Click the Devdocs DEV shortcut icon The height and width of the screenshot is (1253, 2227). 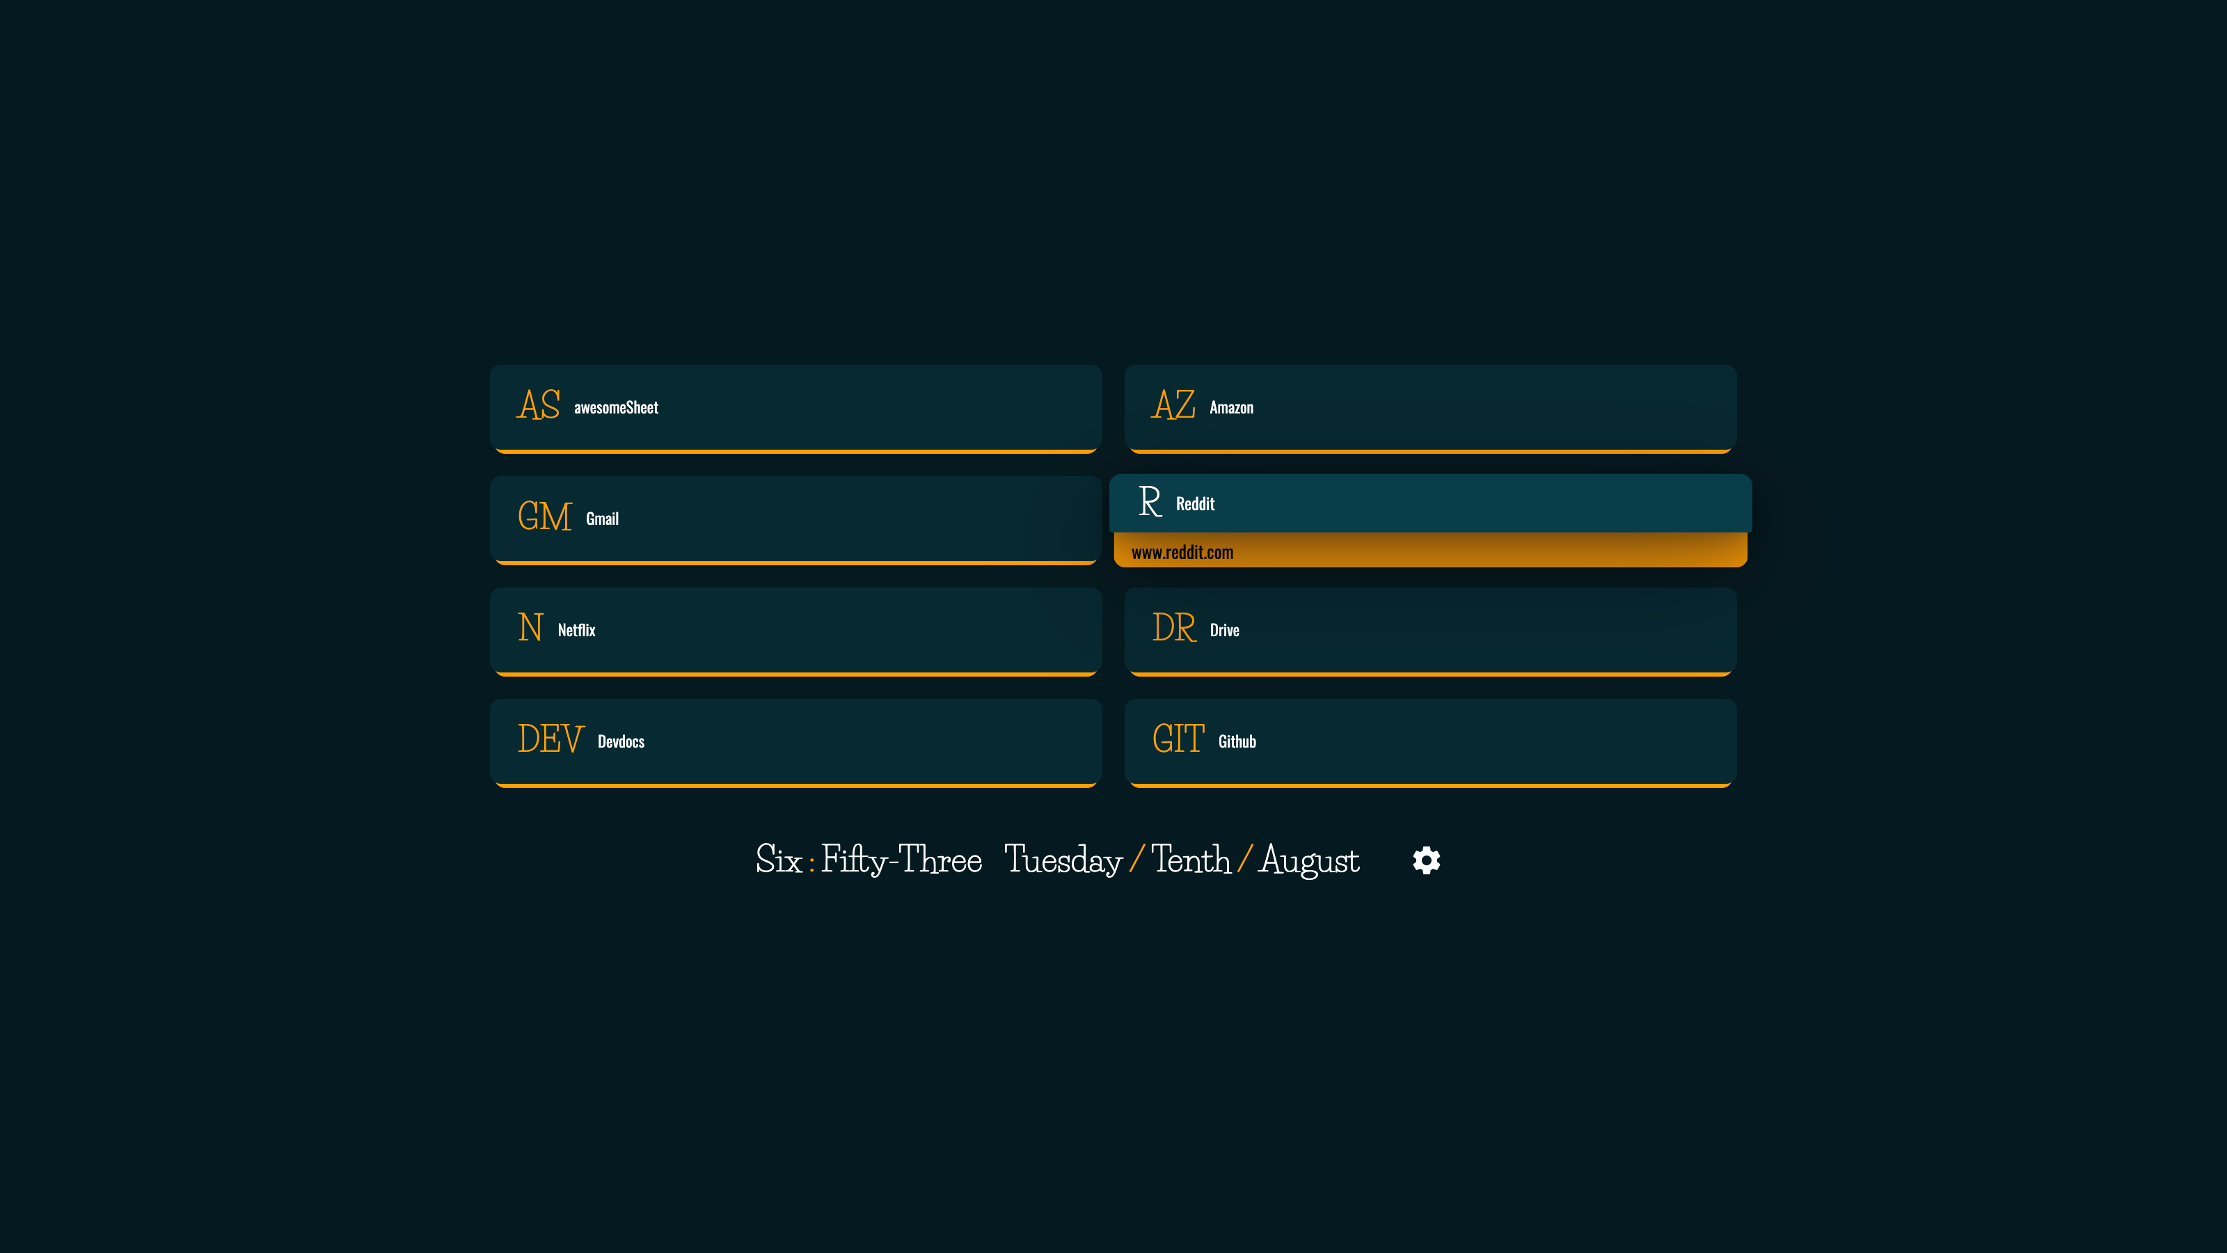point(550,741)
